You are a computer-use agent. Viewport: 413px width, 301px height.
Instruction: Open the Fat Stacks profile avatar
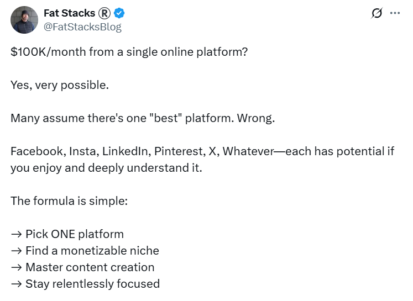(x=24, y=20)
